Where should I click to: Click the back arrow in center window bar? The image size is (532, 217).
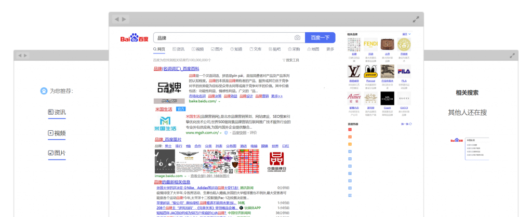[117, 19]
